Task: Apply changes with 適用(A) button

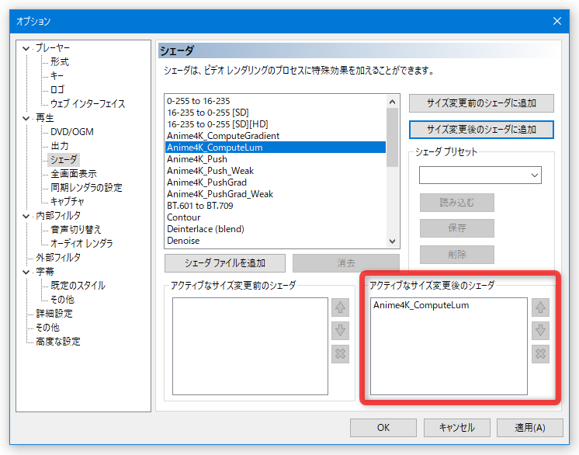Action: (530, 428)
